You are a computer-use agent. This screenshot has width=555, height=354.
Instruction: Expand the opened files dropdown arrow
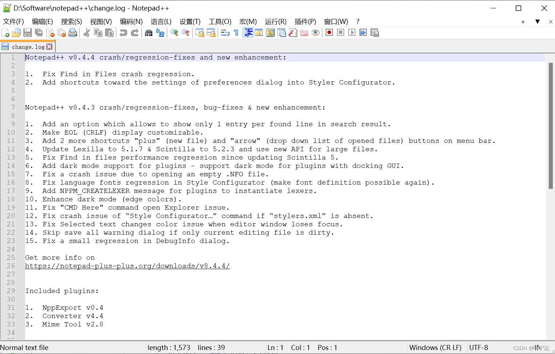(538, 22)
